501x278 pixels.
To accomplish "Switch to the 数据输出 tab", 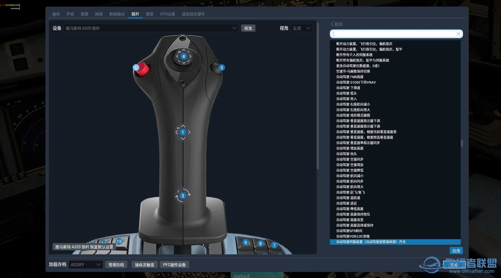I will click(117, 14).
